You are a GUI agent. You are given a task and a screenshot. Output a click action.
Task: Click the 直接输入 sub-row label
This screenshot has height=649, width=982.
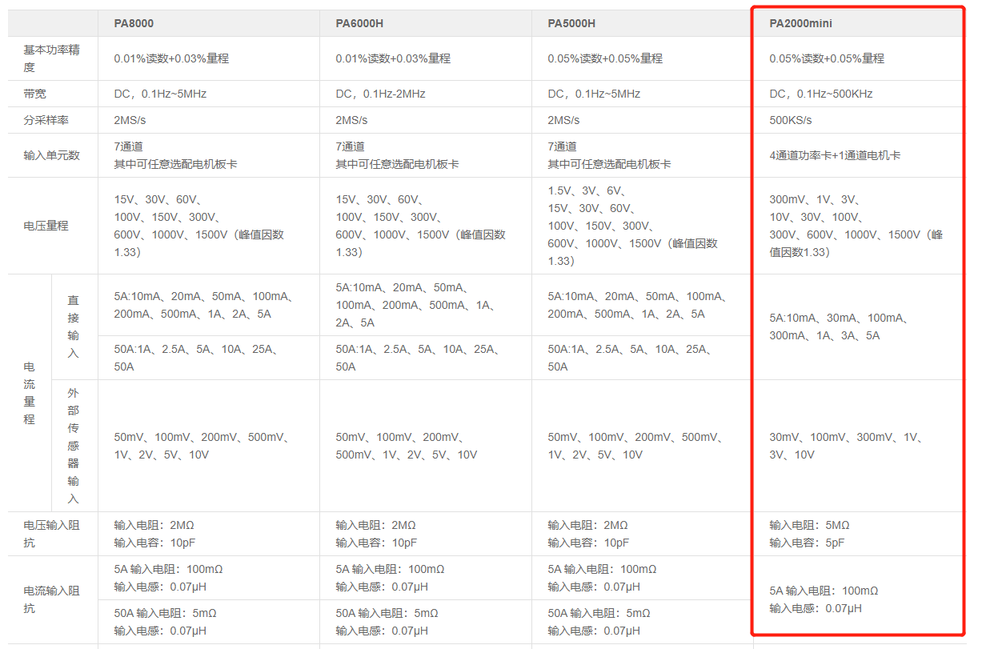tap(74, 327)
